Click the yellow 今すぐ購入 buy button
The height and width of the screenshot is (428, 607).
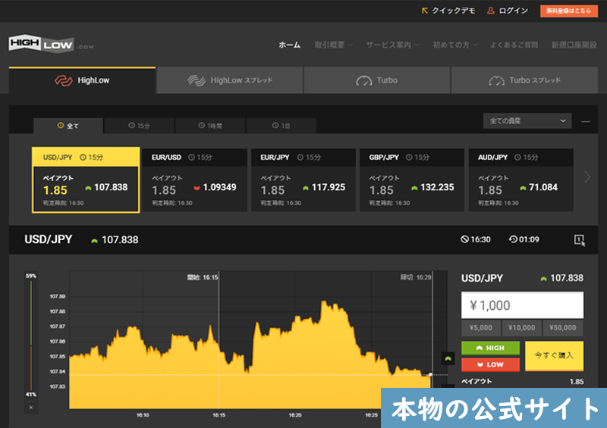[x=554, y=356]
